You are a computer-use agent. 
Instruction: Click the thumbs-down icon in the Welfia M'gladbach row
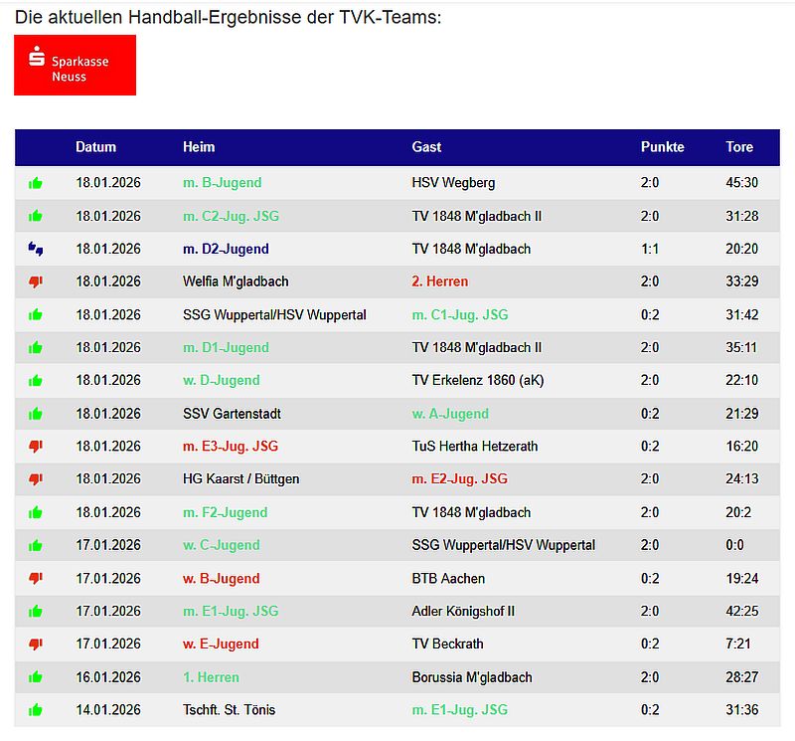(x=36, y=281)
